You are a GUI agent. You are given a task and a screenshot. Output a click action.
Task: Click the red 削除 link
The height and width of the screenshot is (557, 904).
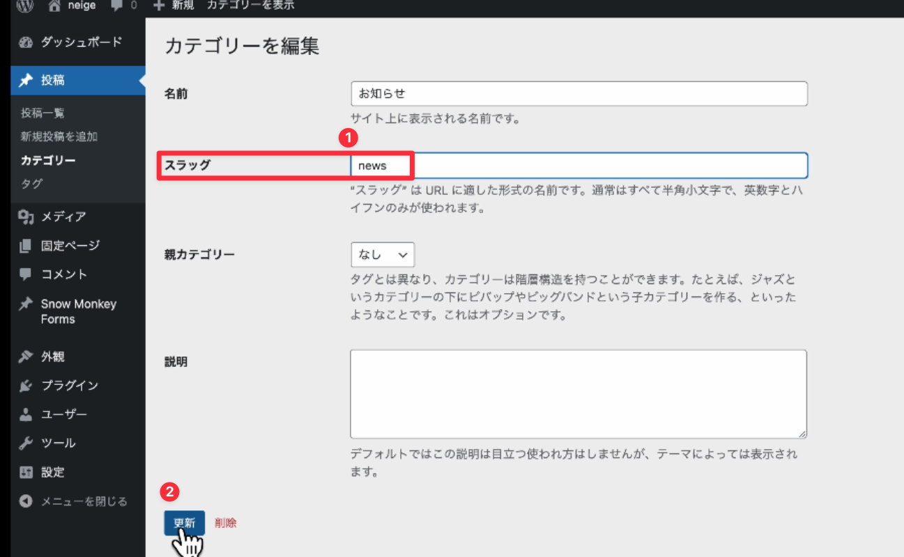[x=226, y=523]
